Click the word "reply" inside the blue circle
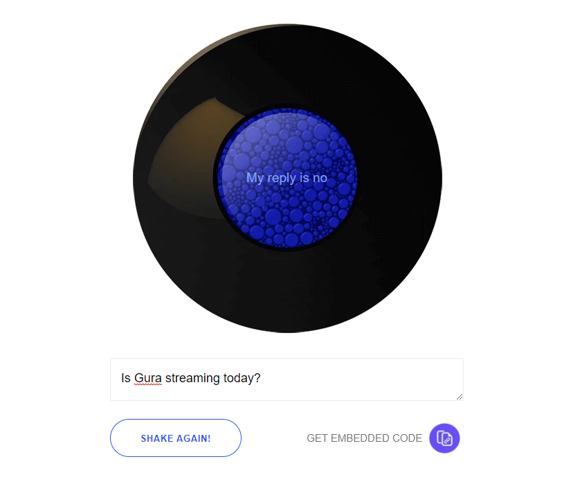The image size is (580, 493). coord(282,179)
